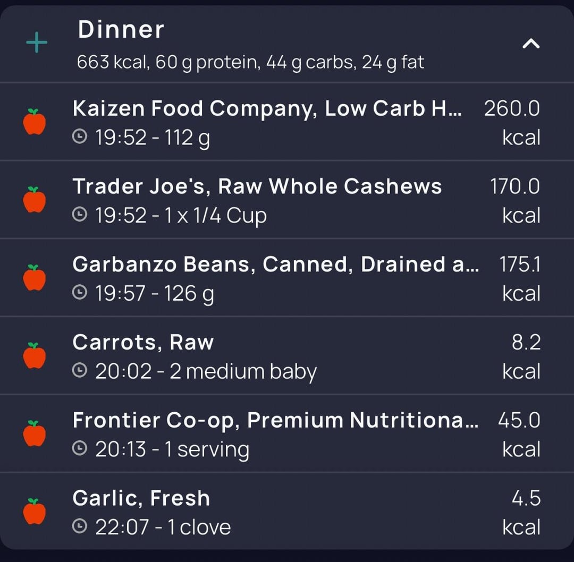Click the apple icon beside Carrots, Raw
Screen dimensions: 574x562
pyautogui.click(x=35, y=356)
